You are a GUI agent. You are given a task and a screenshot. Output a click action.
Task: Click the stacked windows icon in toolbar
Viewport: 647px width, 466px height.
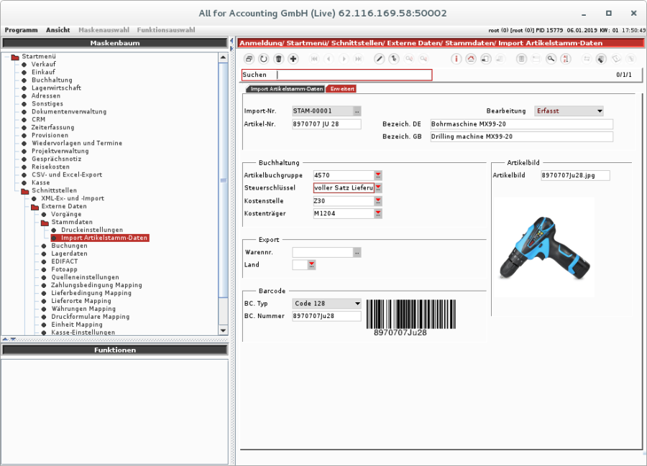(x=249, y=58)
